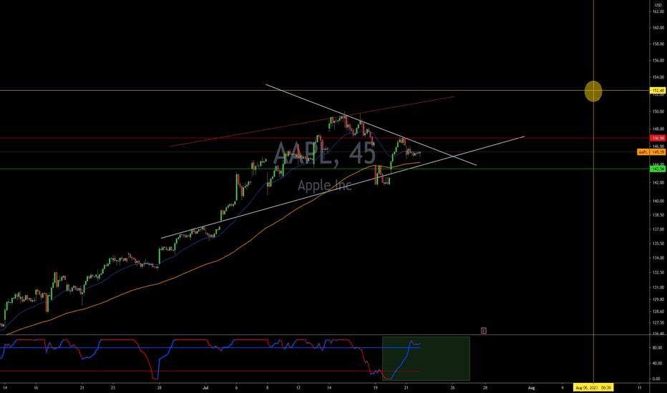Click the 28 date label in June
The height and width of the screenshot is (393, 667).
tap(159, 387)
